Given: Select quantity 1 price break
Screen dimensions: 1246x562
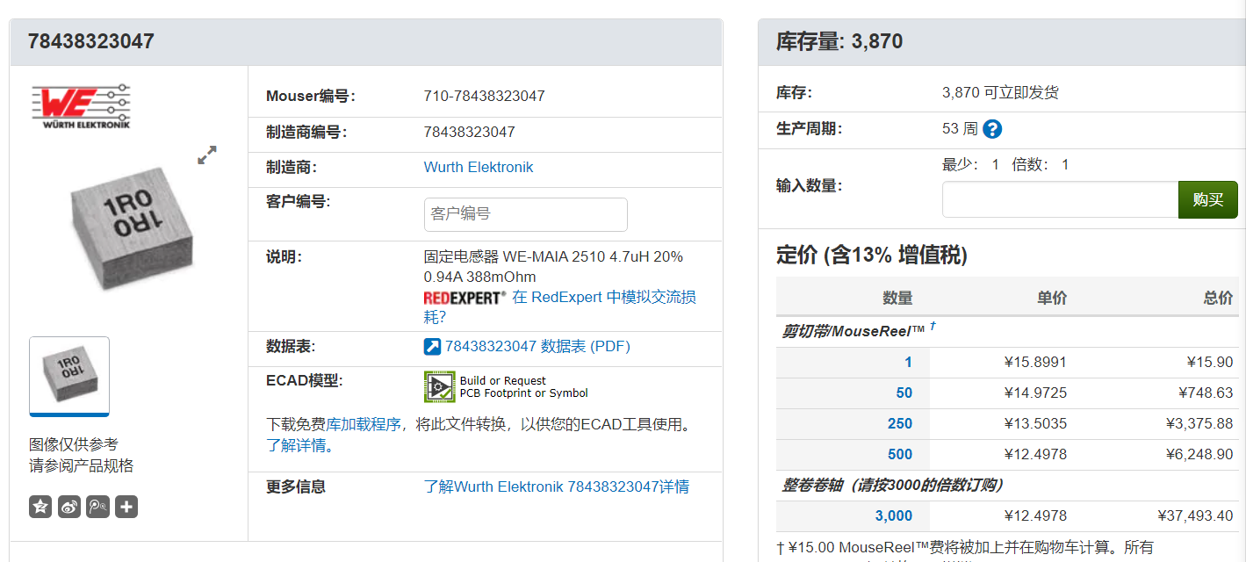Looking at the screenshot, I should click(x=909, y=362).
